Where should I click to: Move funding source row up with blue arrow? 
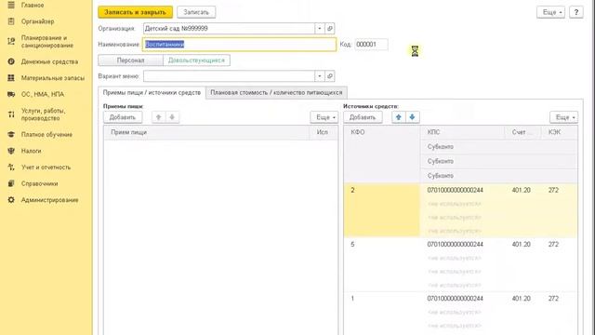pos(399,117)
